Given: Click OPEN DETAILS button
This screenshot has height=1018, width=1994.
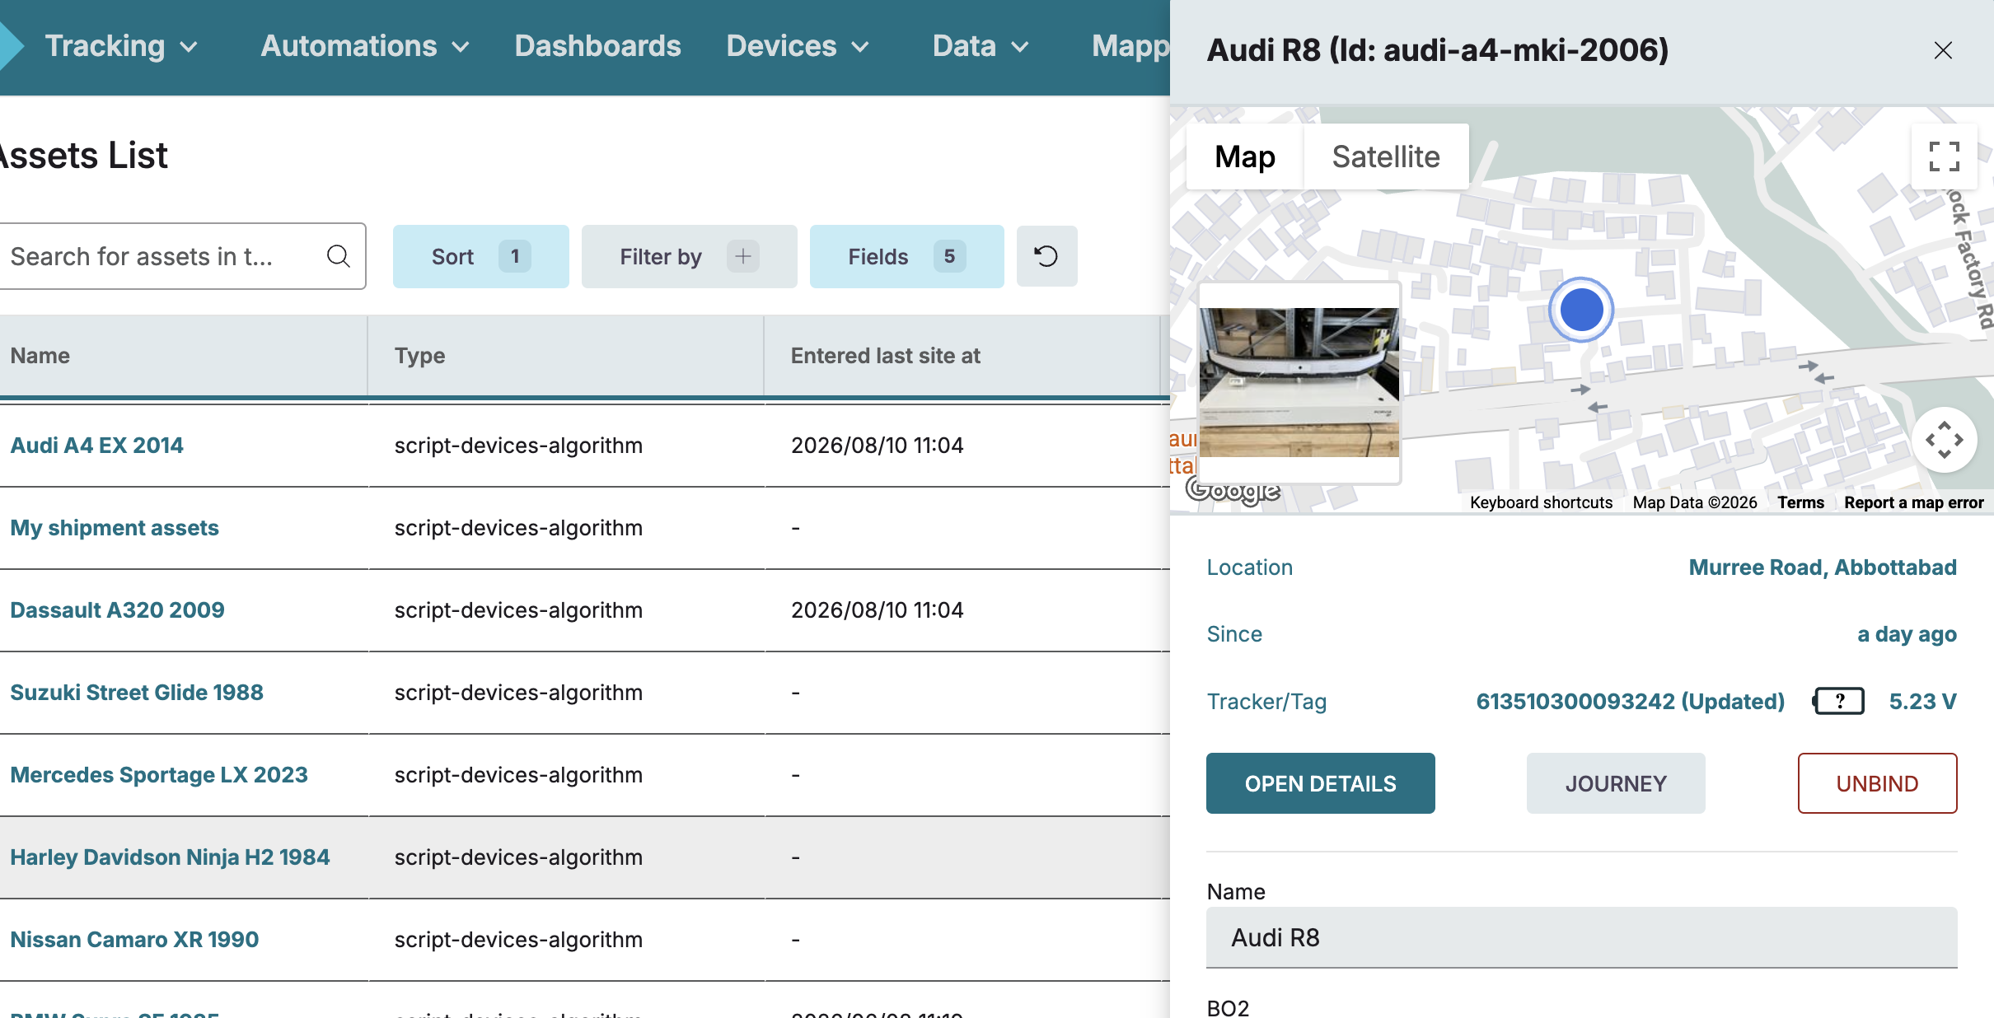Looking at the screenshot, I should [x=1321, y=783].
